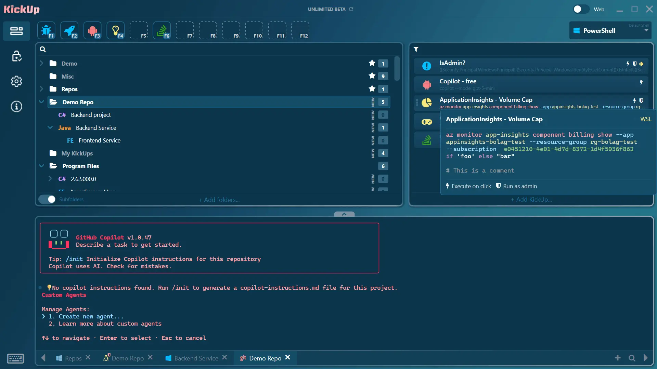Image resolution: width=657 pixels, height=369 pixels.
Task: Toggle the Subfolders switch
Action: (x=47, y=199)
